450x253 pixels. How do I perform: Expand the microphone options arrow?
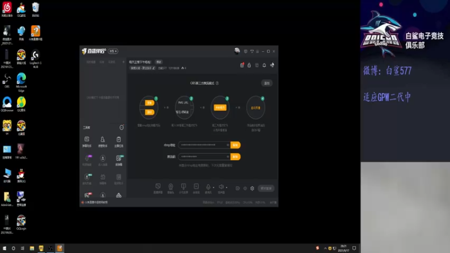point(214,188)
